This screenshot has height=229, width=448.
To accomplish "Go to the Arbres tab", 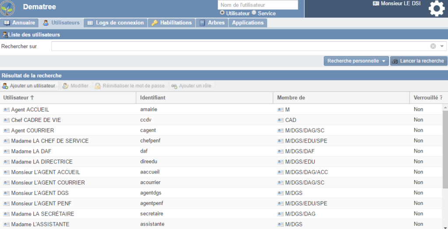I will [x=212, y=23].
